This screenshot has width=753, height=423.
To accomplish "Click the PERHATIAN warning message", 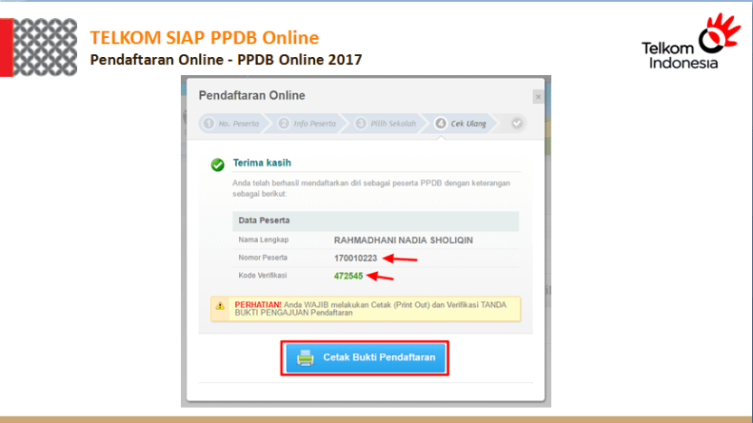I will (x=371, y=309).
